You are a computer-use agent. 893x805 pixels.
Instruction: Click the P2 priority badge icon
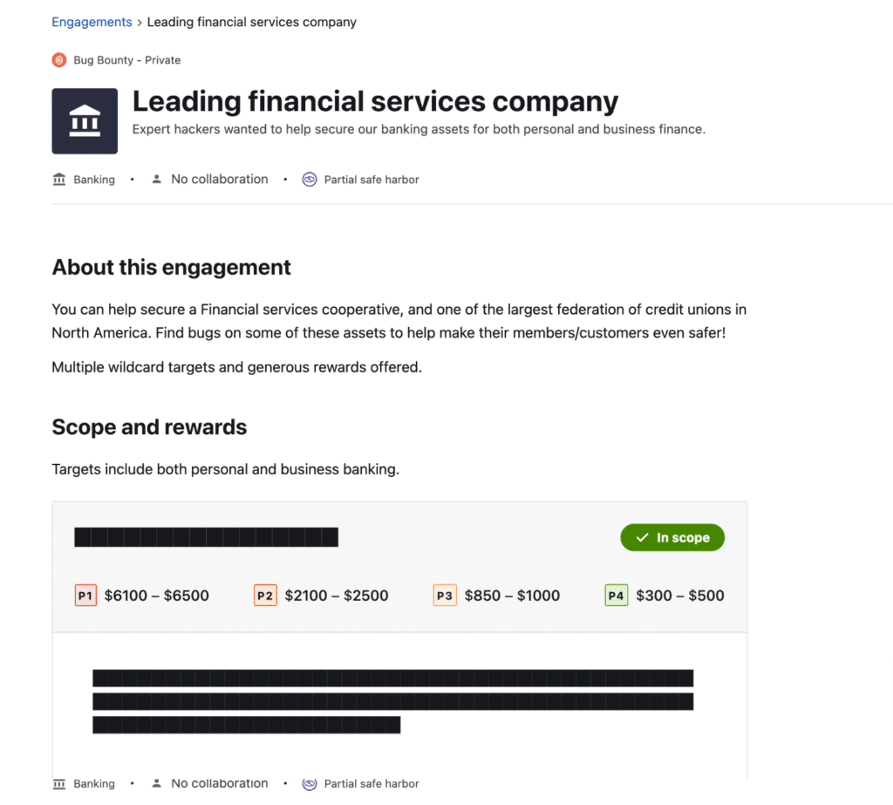click(x=265, y=596)
